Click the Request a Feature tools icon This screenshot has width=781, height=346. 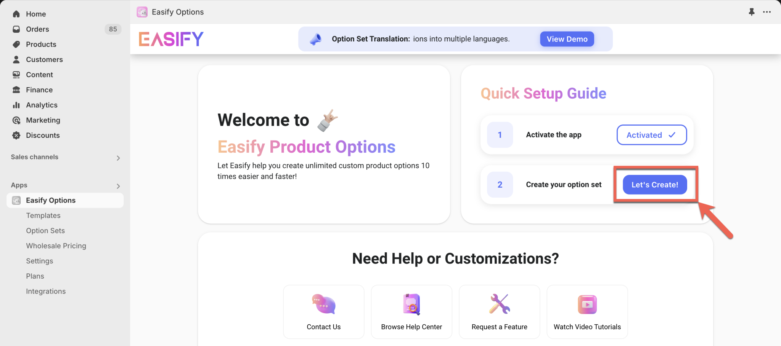[500, 304]
